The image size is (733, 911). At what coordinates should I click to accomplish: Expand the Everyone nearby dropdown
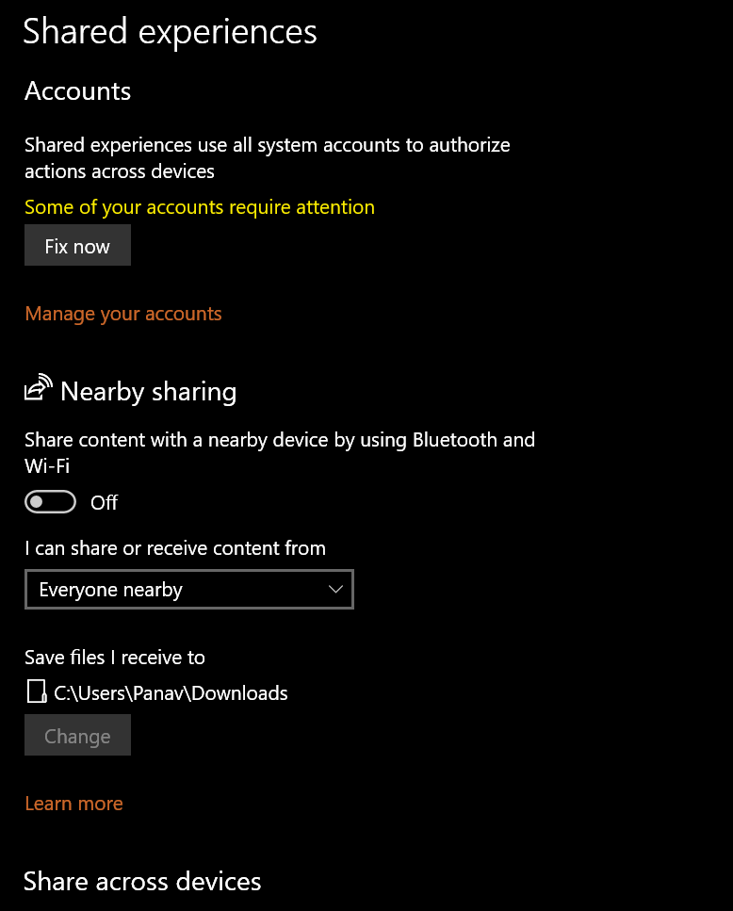[189, 589]
